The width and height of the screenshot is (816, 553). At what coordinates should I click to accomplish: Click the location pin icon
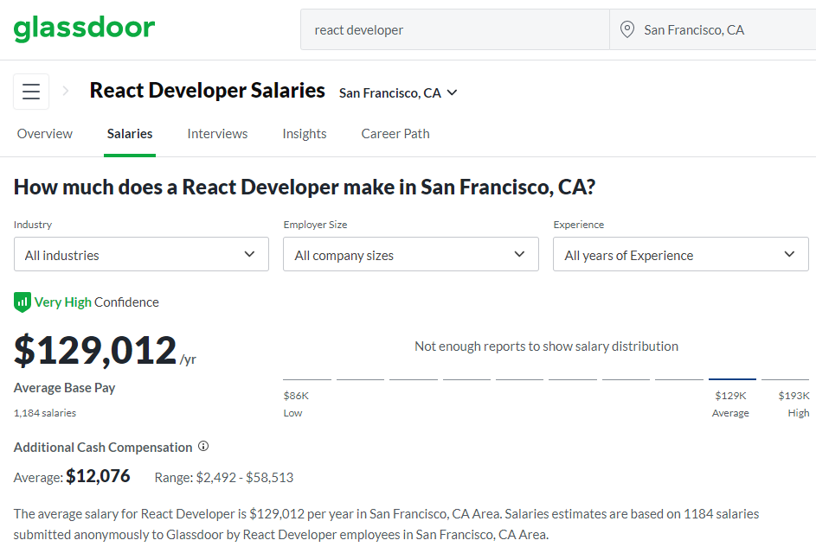(x=627, y=29)
